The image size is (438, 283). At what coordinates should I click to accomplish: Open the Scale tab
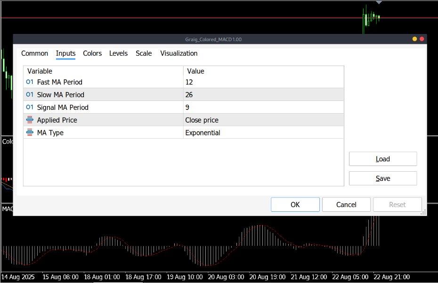coord(144,53)
